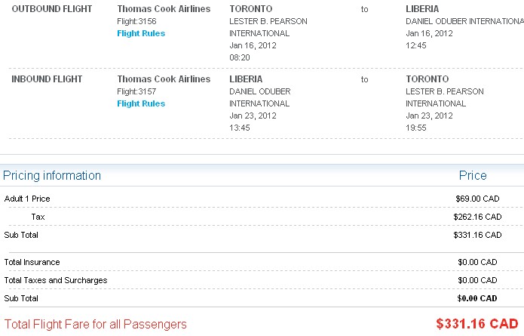524x336 pixels.
Task: Open Flight Rules for outbound flight 3156
Action: [x=141, y=33]
